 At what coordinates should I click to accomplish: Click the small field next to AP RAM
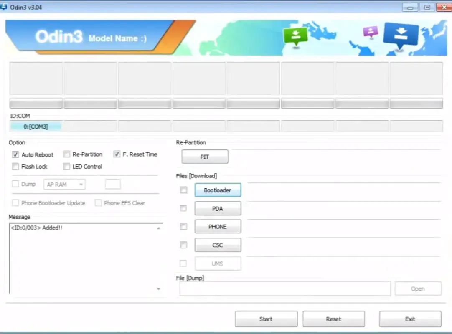(x=113, y=184)
